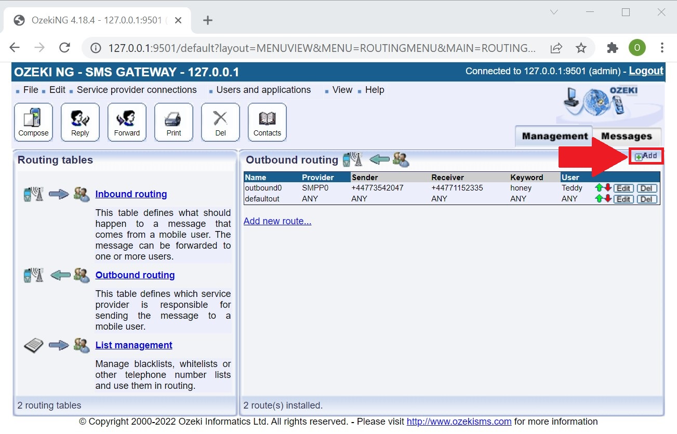Open the Chrome three-dot menu
The height and width of the screenshot is (434, 677).
point(662,48)
